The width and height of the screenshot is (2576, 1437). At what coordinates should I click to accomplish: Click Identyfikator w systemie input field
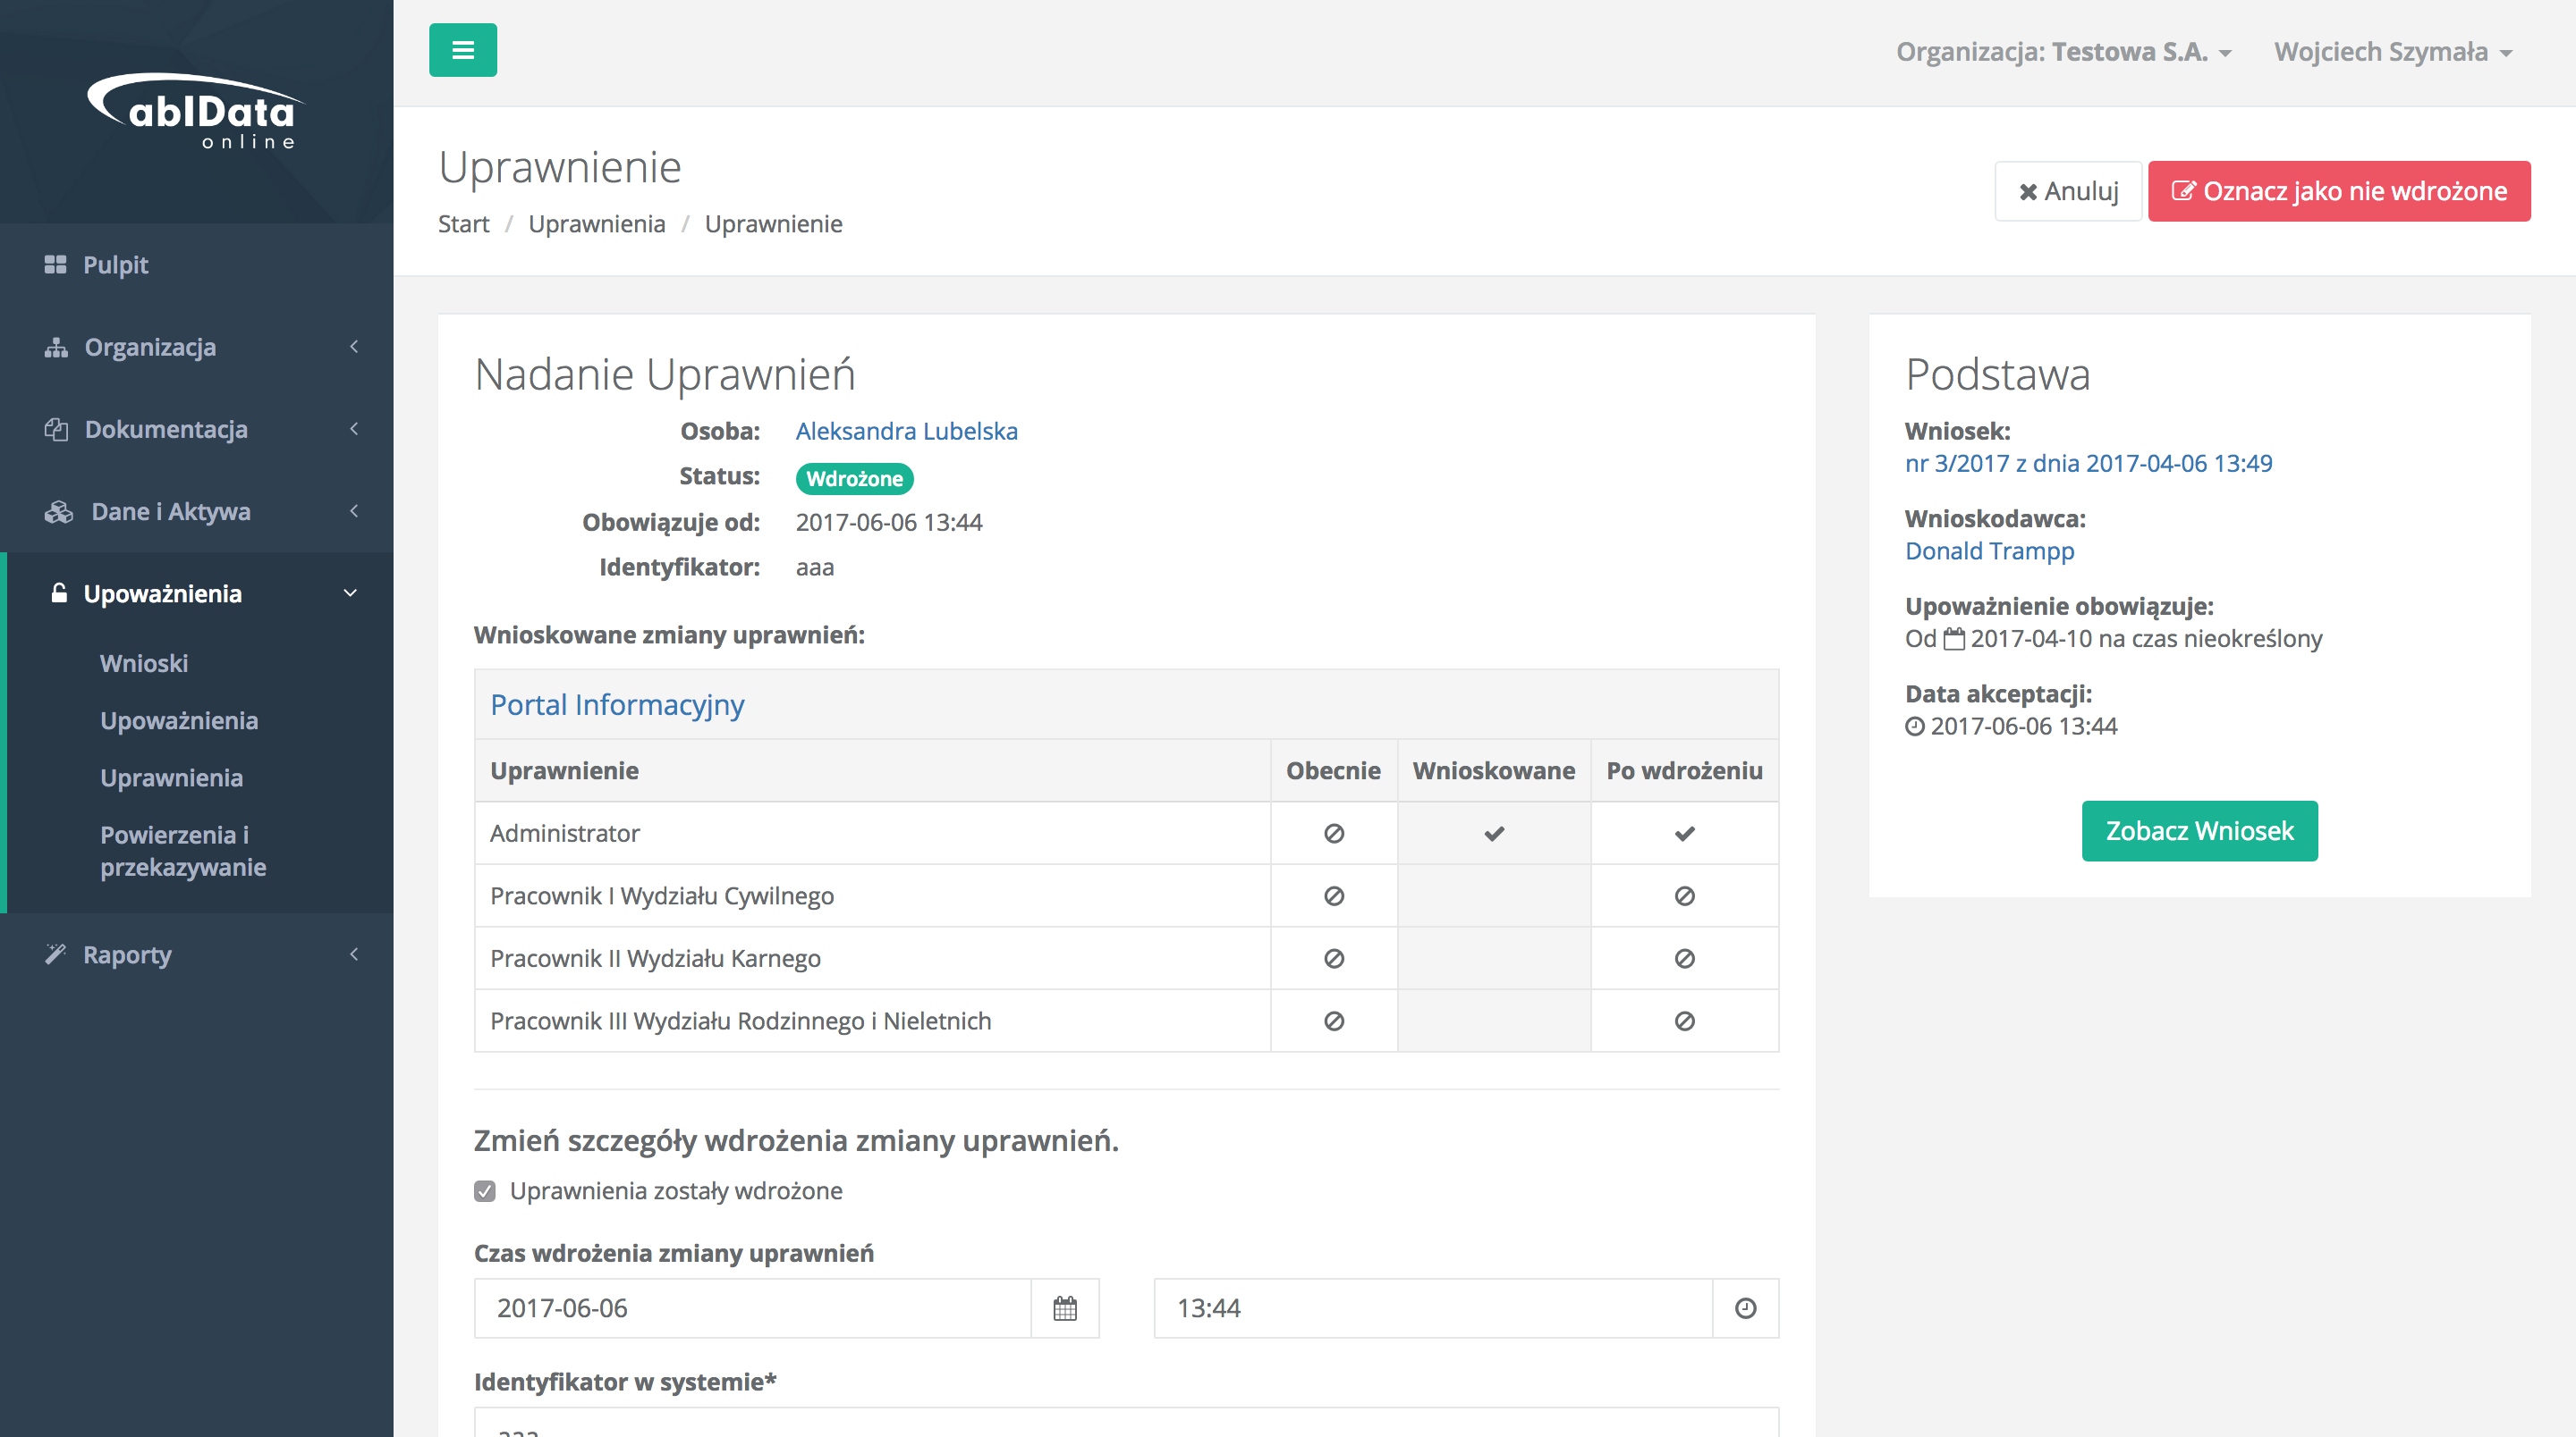[x=1127, y=1423]
